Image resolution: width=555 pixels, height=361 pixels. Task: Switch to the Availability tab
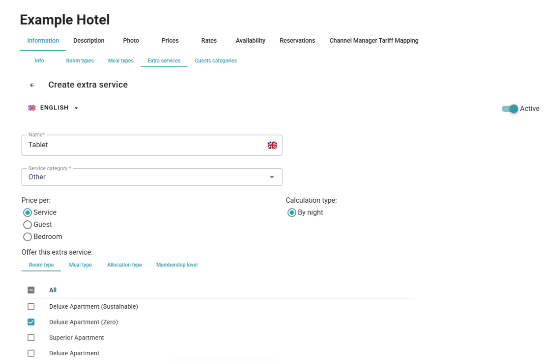pos(250,40)
